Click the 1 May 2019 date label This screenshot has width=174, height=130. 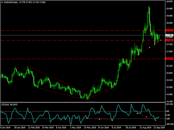point(75,128)
